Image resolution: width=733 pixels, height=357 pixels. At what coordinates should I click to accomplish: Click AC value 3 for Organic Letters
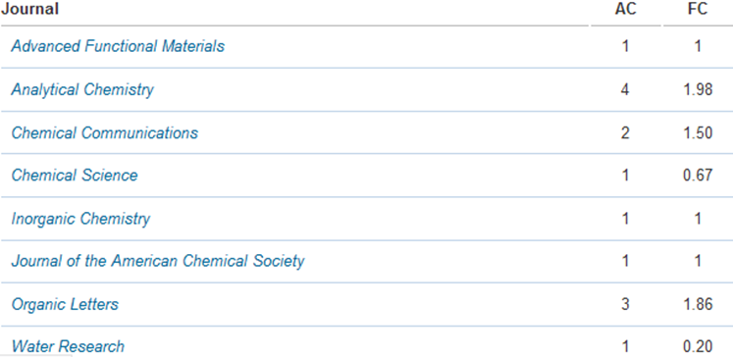click(x=625, y=304)
